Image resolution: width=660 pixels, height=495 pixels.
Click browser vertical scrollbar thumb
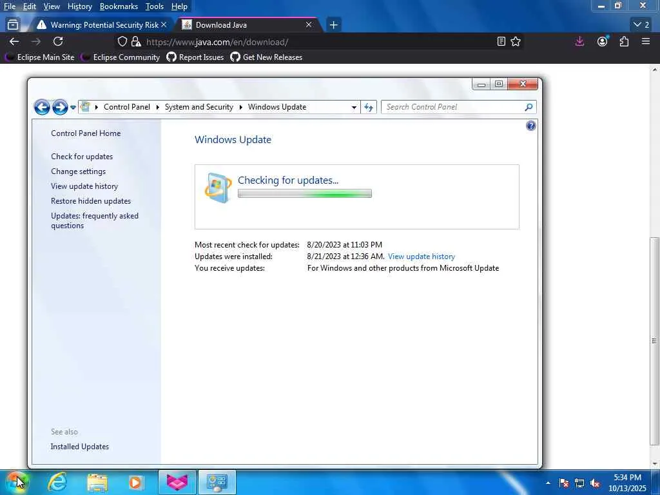coord(655,341)
